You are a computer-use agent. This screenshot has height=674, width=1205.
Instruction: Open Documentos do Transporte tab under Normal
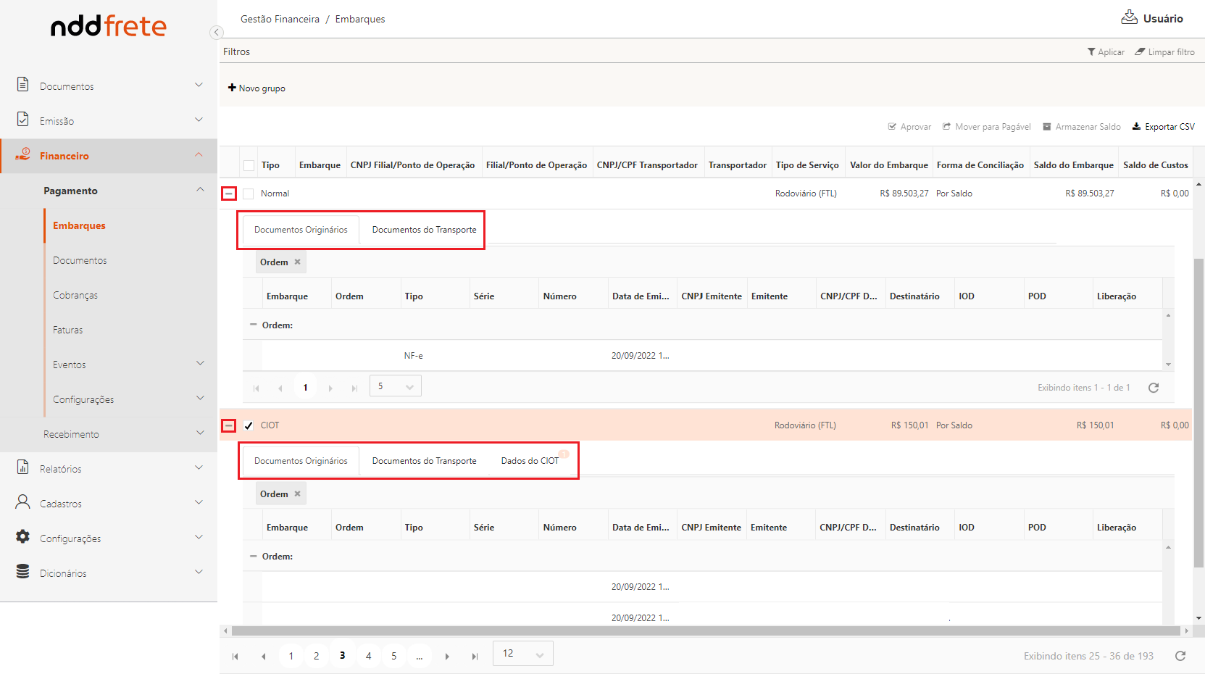click(424, 230)
